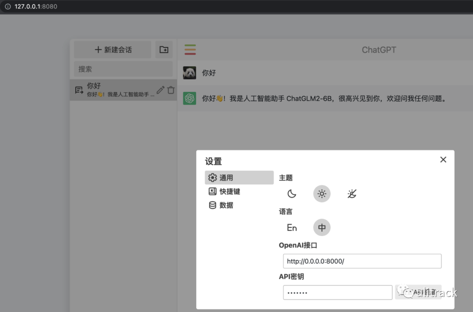Click the user message 你好
This screenshot has height=312, width=473.
point(209,73)
